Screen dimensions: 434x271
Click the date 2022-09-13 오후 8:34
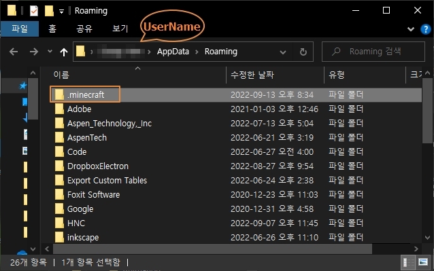272,95
